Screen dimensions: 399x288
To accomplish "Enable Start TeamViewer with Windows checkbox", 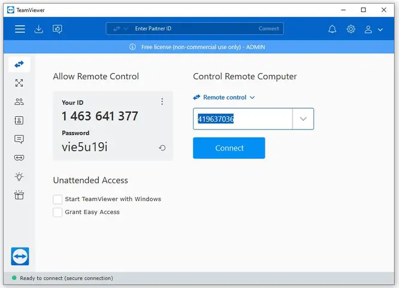I will coord(58,199).
